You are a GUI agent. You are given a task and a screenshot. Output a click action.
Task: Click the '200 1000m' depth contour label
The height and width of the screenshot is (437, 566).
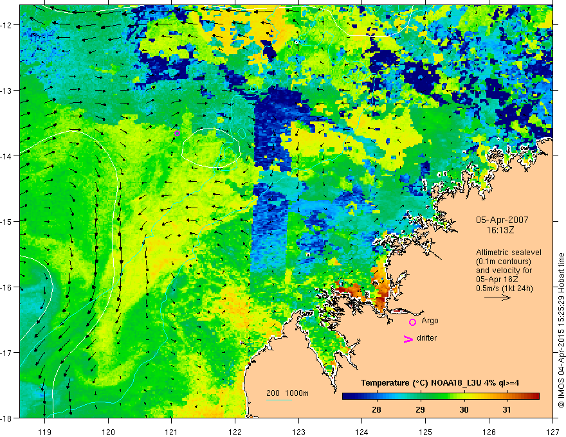pos(288,393)
